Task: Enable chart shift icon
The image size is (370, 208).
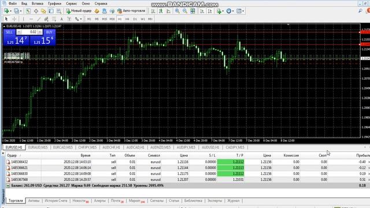Action: pos(210,11)
